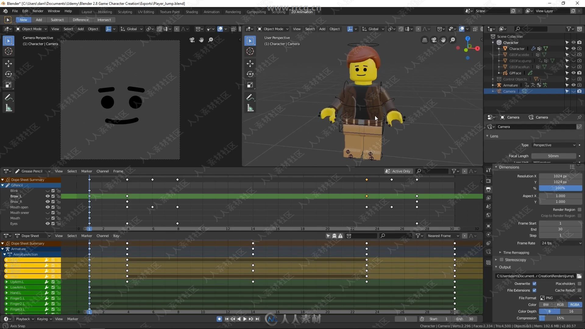
Task: Open the lens Type Perspective dropdown
Action: tap(554, 145)
